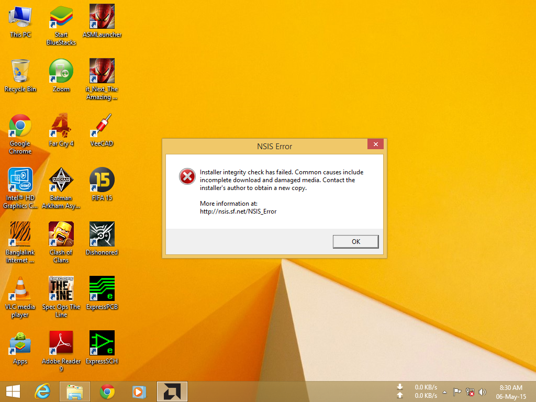Select the Dishonored shortcut
The height and width of the screenshot is (402, 536).
click(102, 238)
